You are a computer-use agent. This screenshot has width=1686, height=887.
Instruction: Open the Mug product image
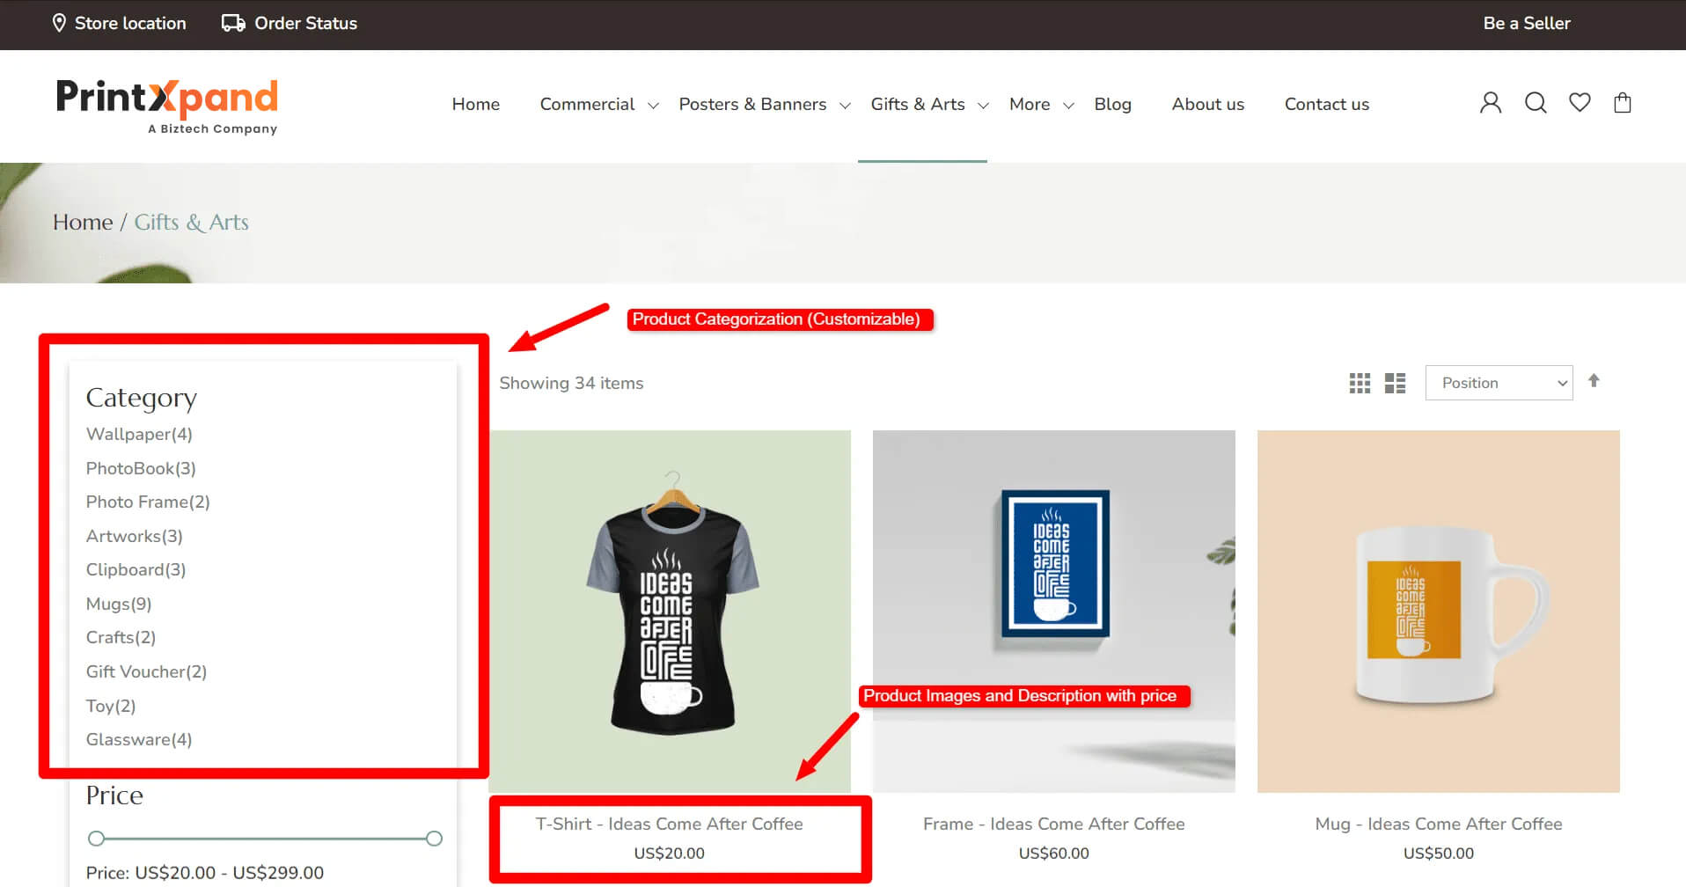click(x=1438, y=611)
